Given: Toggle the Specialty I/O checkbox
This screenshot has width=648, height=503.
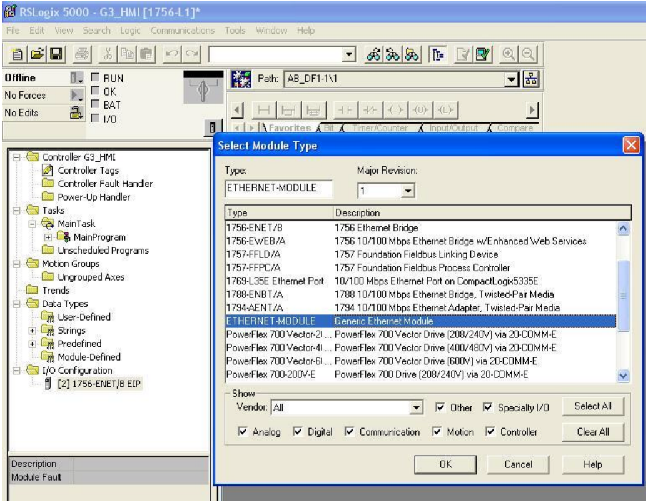Looking at the screenshot, I should (488, 407).
